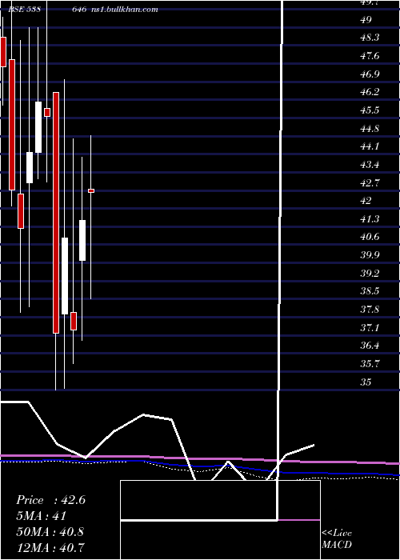Click the ns1.bullkhan.com watermark text

click(124, 10)
